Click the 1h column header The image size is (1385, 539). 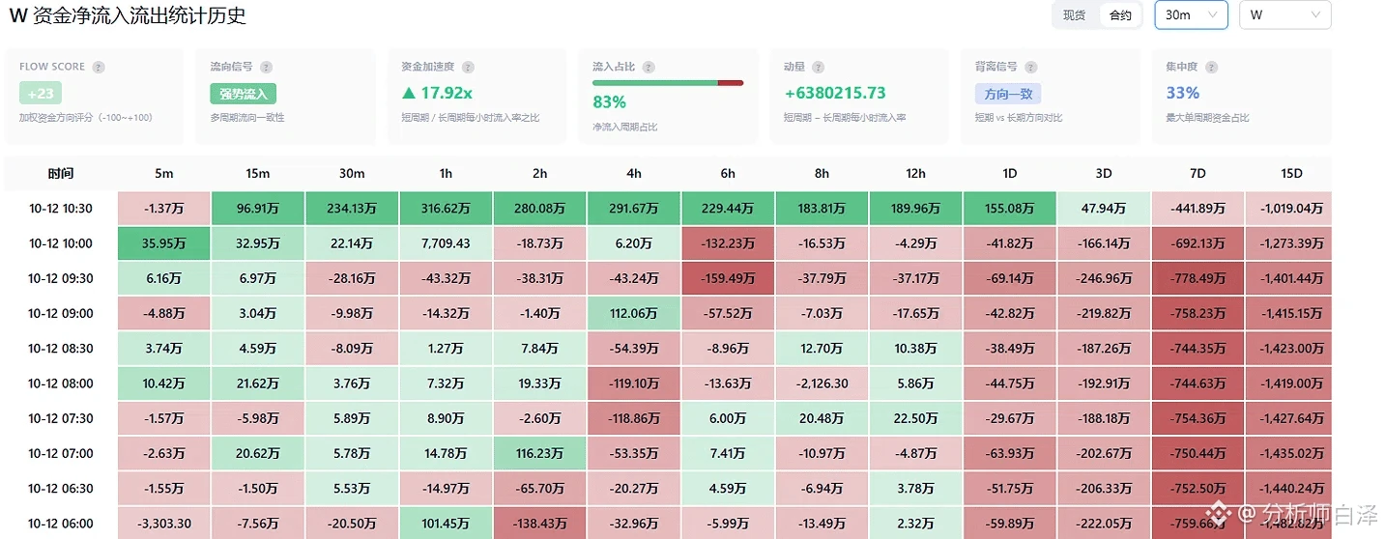coord(446,174)
